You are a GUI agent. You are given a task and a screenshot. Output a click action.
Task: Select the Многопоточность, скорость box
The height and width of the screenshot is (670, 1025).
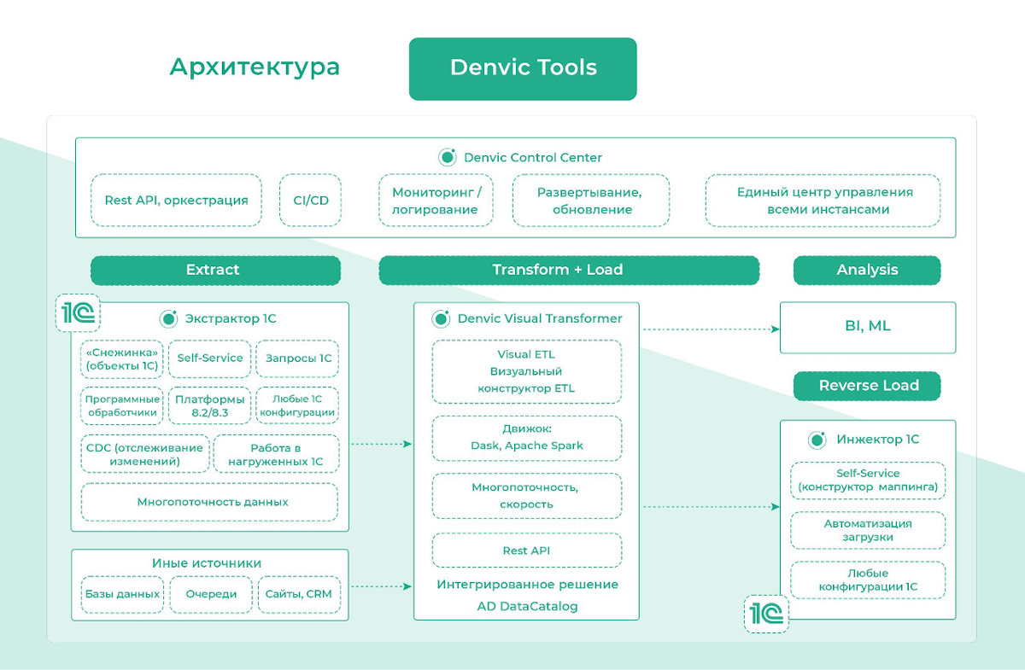tap(527, 496)
